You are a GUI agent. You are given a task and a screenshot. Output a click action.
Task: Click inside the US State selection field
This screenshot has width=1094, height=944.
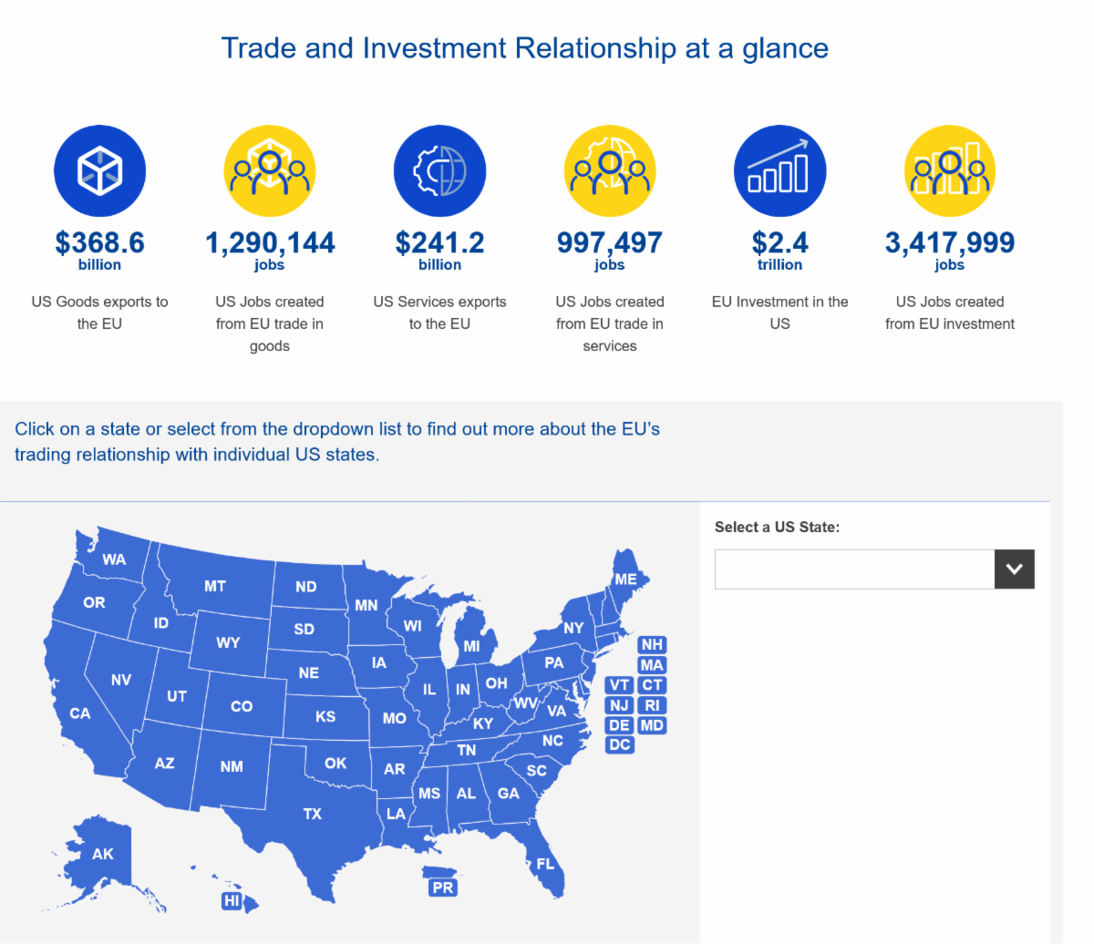point(854,569)
